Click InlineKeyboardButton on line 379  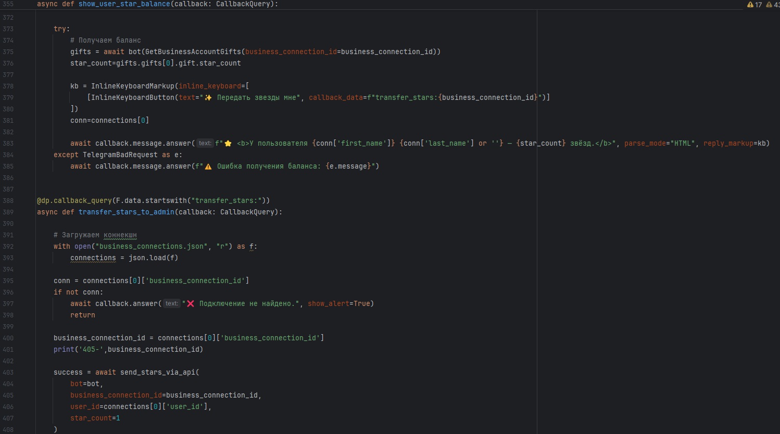[133, 97]
